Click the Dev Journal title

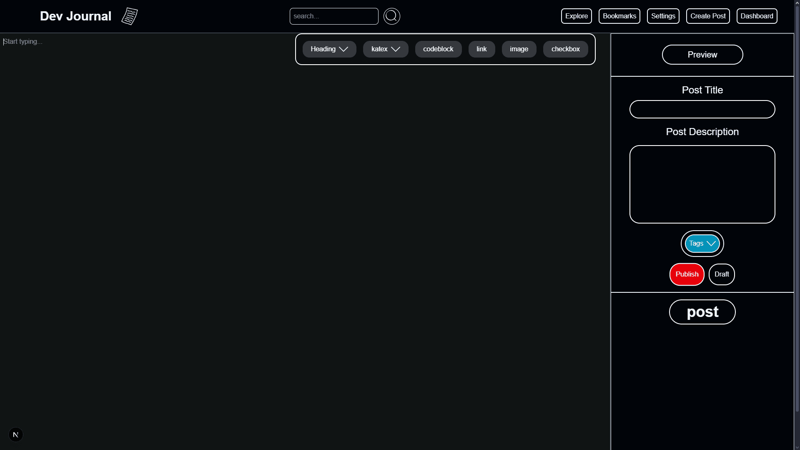pos(75,16)
